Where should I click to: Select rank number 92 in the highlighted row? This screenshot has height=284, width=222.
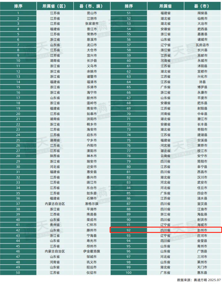(129, 230)
